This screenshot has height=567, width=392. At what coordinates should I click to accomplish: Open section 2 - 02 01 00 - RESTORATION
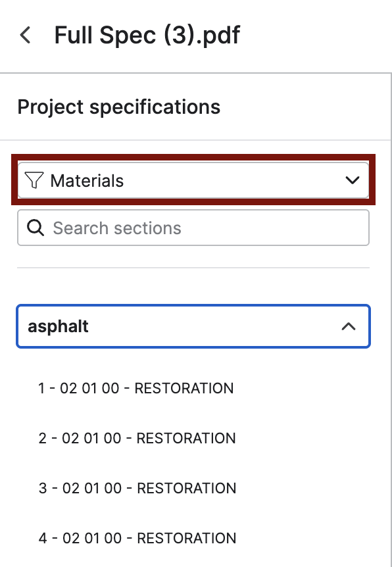point(137,438)
